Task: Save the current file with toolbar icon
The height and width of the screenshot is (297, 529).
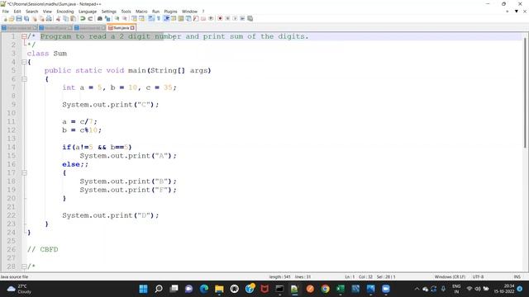Action: point(19,18)
